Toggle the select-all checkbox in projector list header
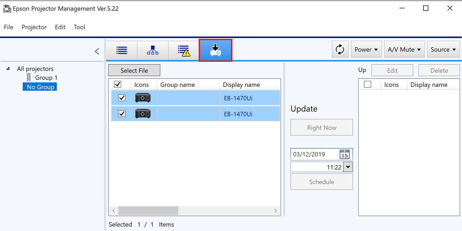Screen dimensions: 462x231 (118, 84)
